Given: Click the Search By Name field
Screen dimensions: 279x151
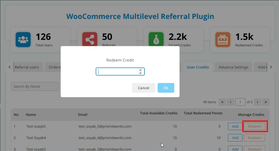Looking at the screenshot, I should (35, 87).
